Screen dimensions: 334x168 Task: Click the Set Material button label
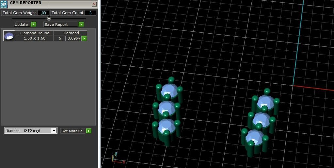point(73,131)
